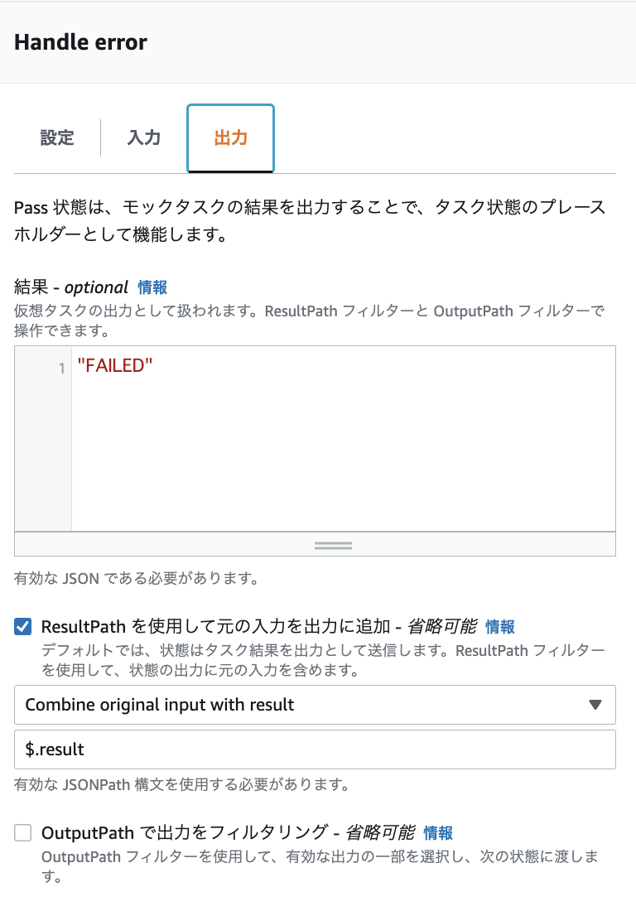The width and height of the screenshot is (636, 906).
Task: Switch to the 設定 tab
Action: point(56,138)
